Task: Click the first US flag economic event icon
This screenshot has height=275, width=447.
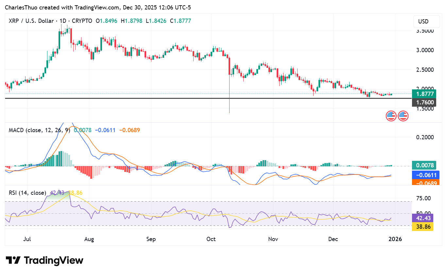Action: (391, 116)
